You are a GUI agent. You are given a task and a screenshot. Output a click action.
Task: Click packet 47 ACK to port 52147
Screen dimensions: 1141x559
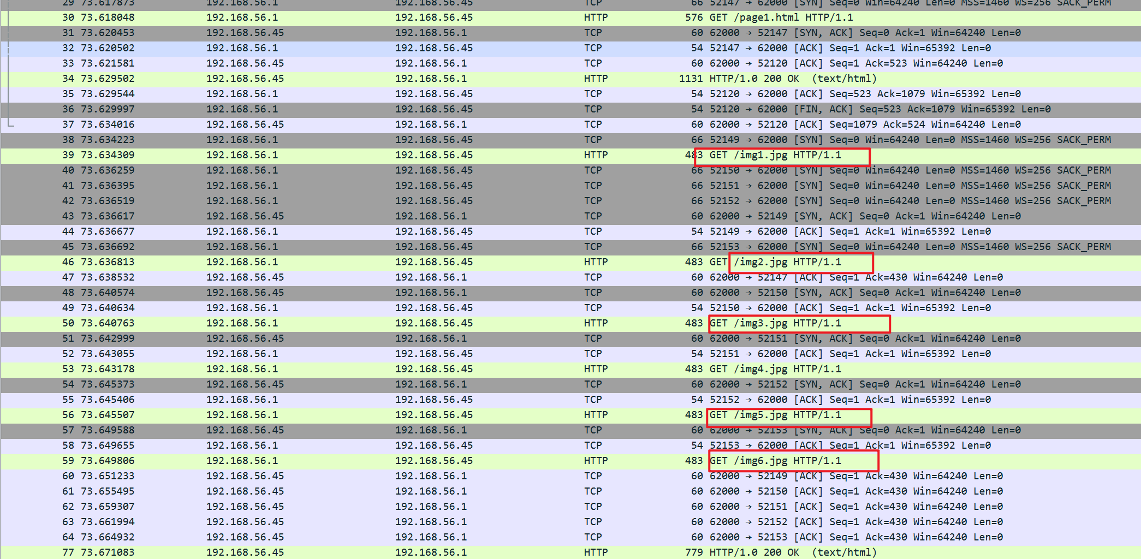click(x=570, y=277)
